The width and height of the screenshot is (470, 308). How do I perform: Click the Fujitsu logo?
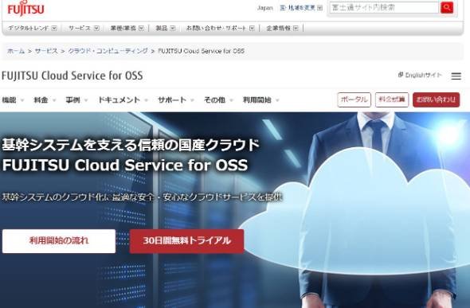(25, 9)
